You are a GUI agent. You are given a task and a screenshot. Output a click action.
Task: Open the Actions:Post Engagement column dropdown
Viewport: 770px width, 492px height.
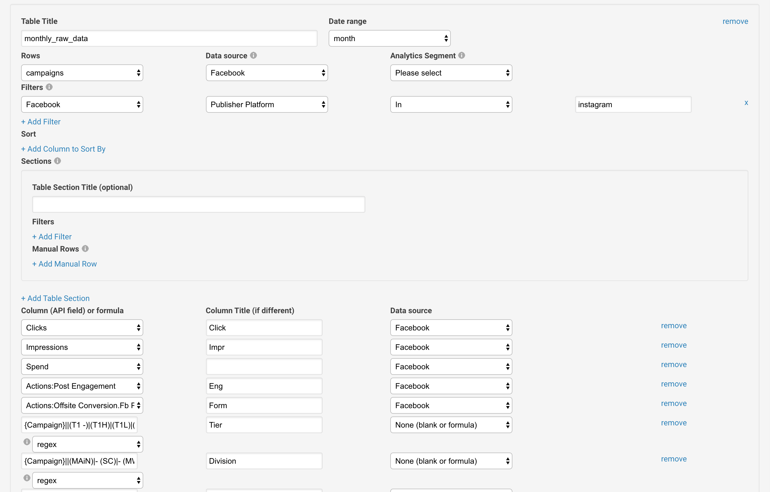tap(82, 386)
